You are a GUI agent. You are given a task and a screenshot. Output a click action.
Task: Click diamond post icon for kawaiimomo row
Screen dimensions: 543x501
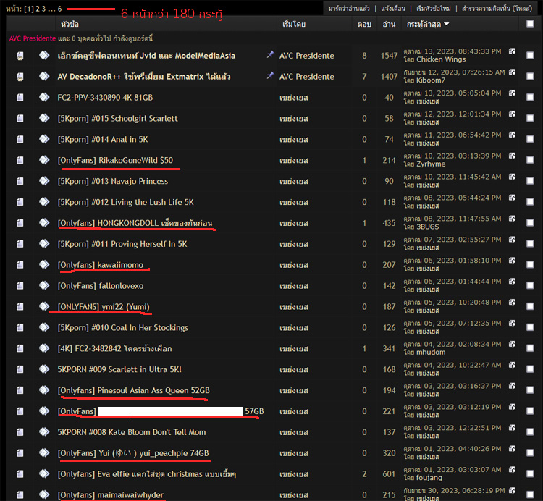click(44, 264)
